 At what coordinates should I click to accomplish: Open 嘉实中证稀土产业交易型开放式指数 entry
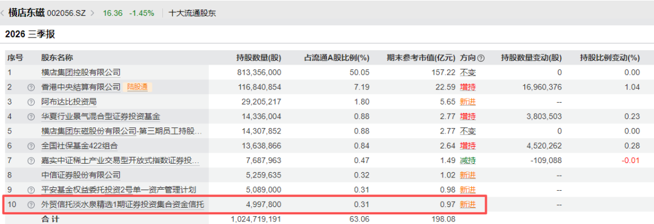(121, 161)
